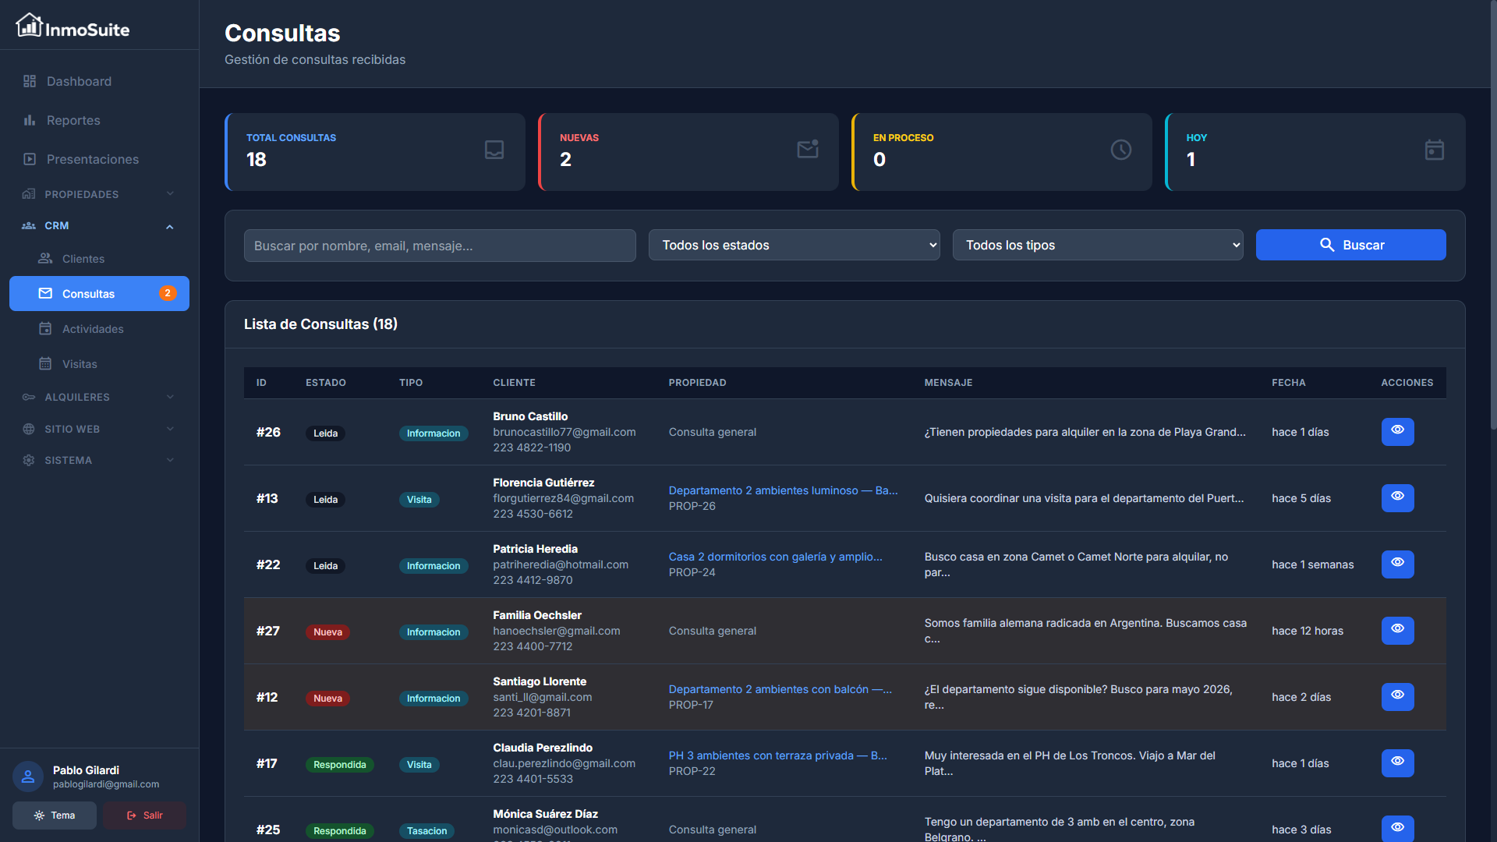Click the inbox icon in Total Consultas card
This screenshot has width=1497, height=842.
(494, 150)
